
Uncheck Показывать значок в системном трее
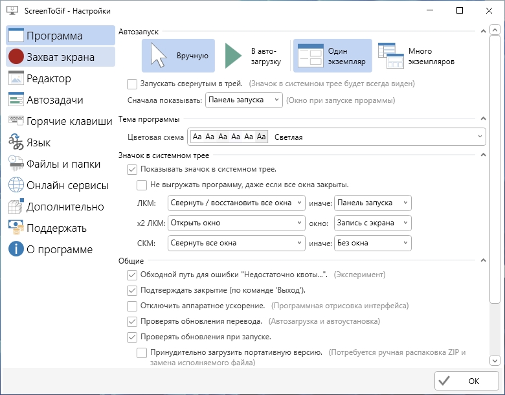pos(132,170)
